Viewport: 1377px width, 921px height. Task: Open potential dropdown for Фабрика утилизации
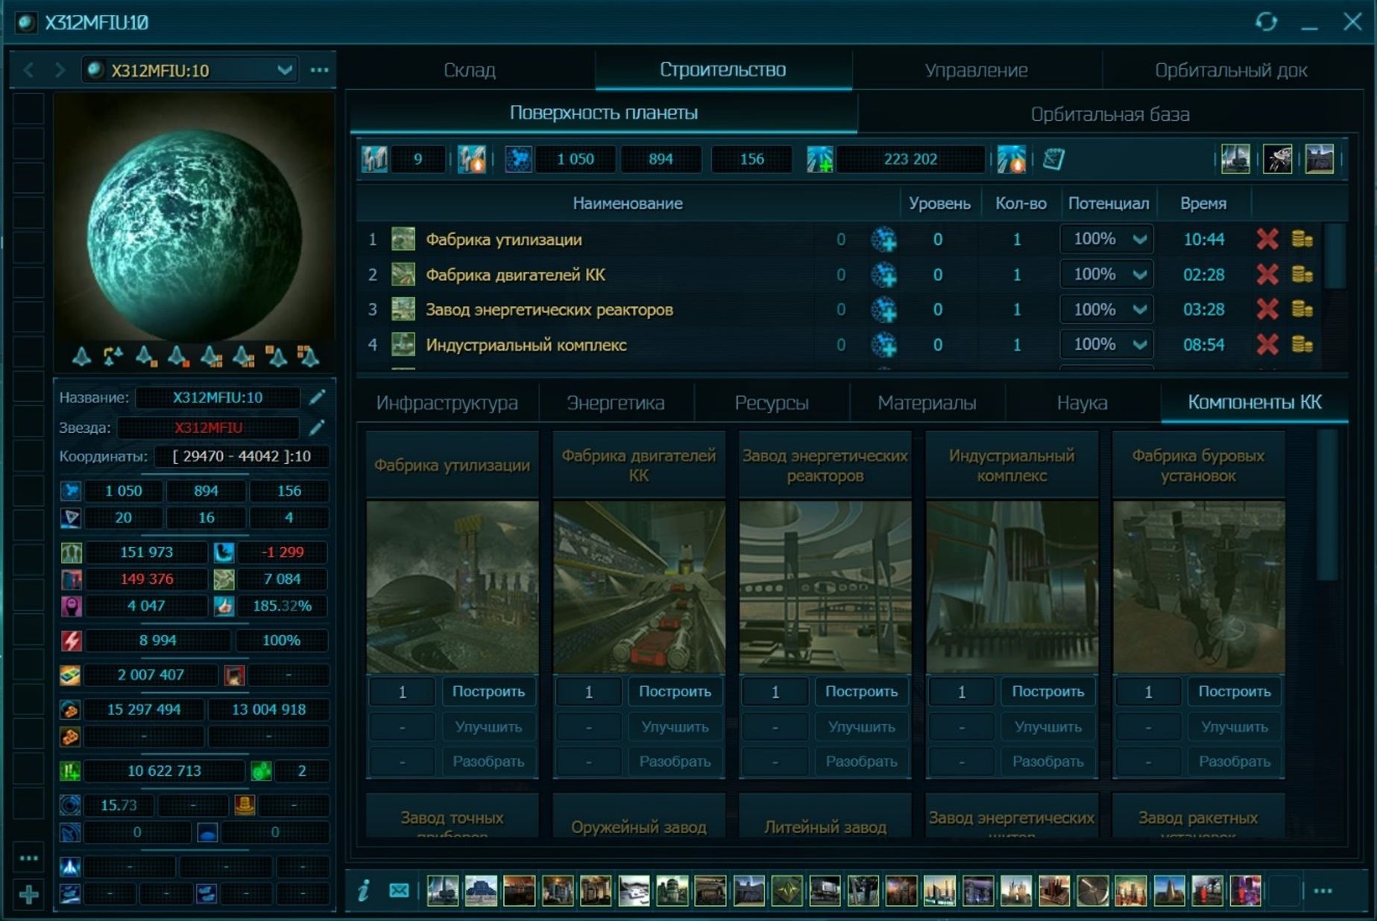click(x=1139, y=239)
